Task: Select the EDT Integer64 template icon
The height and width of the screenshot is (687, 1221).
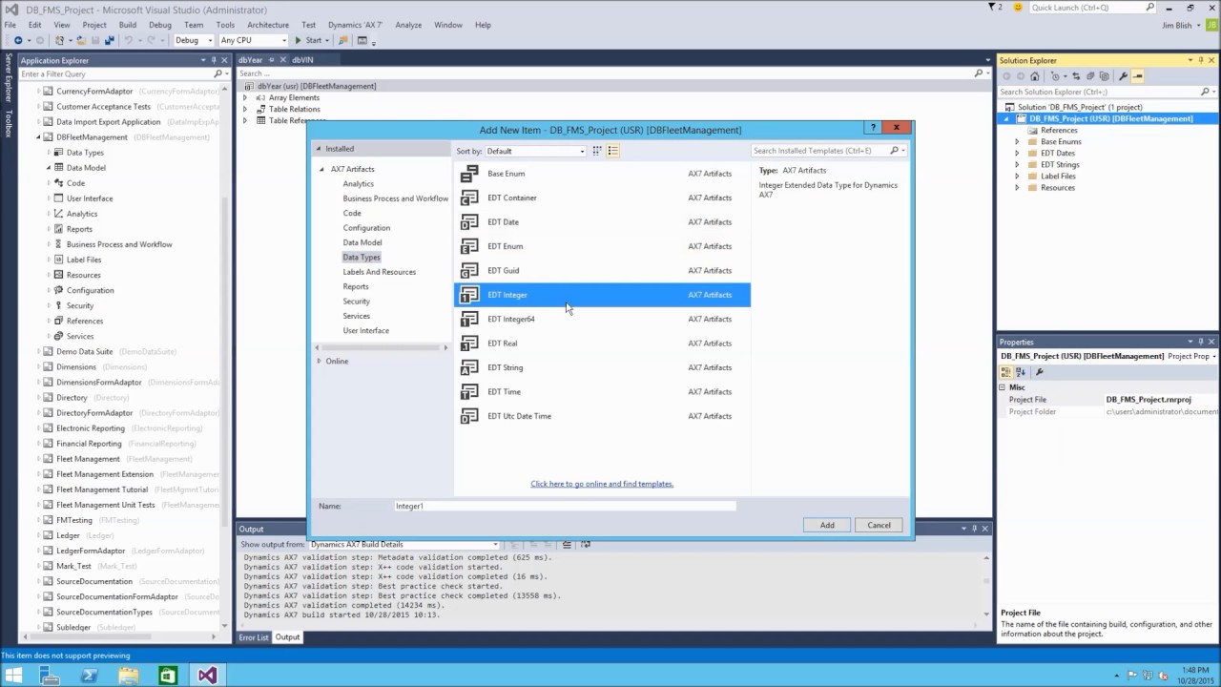Action: coord(469,319)
